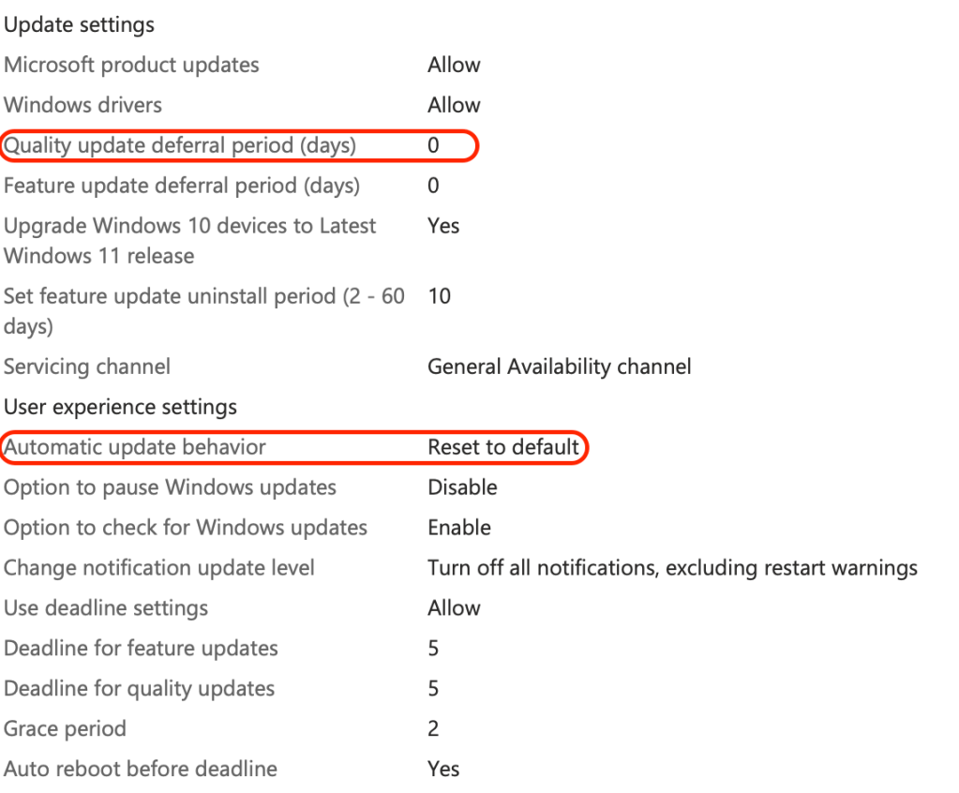This screenshot has height=793, width=959.
Task: Click the Reset to default value
Action: pos(503,448)
